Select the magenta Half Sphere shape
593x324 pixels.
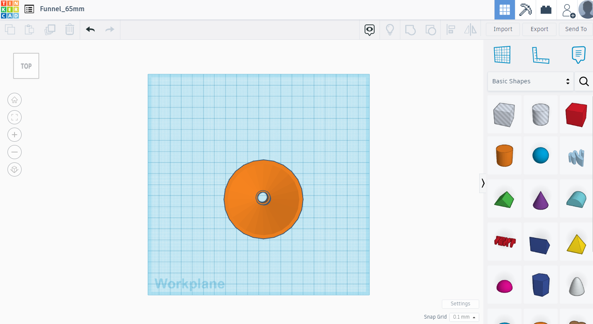(504, 285)
